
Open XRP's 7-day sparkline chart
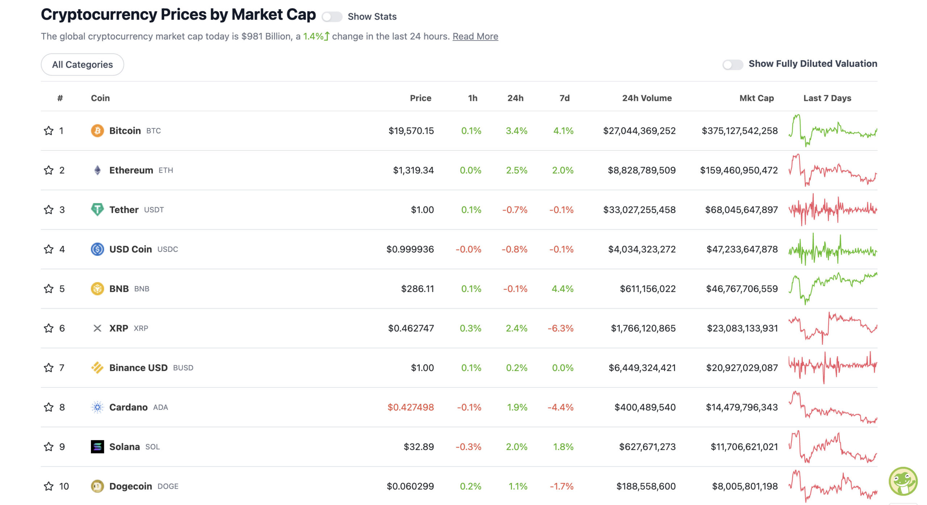coord(833,328)
